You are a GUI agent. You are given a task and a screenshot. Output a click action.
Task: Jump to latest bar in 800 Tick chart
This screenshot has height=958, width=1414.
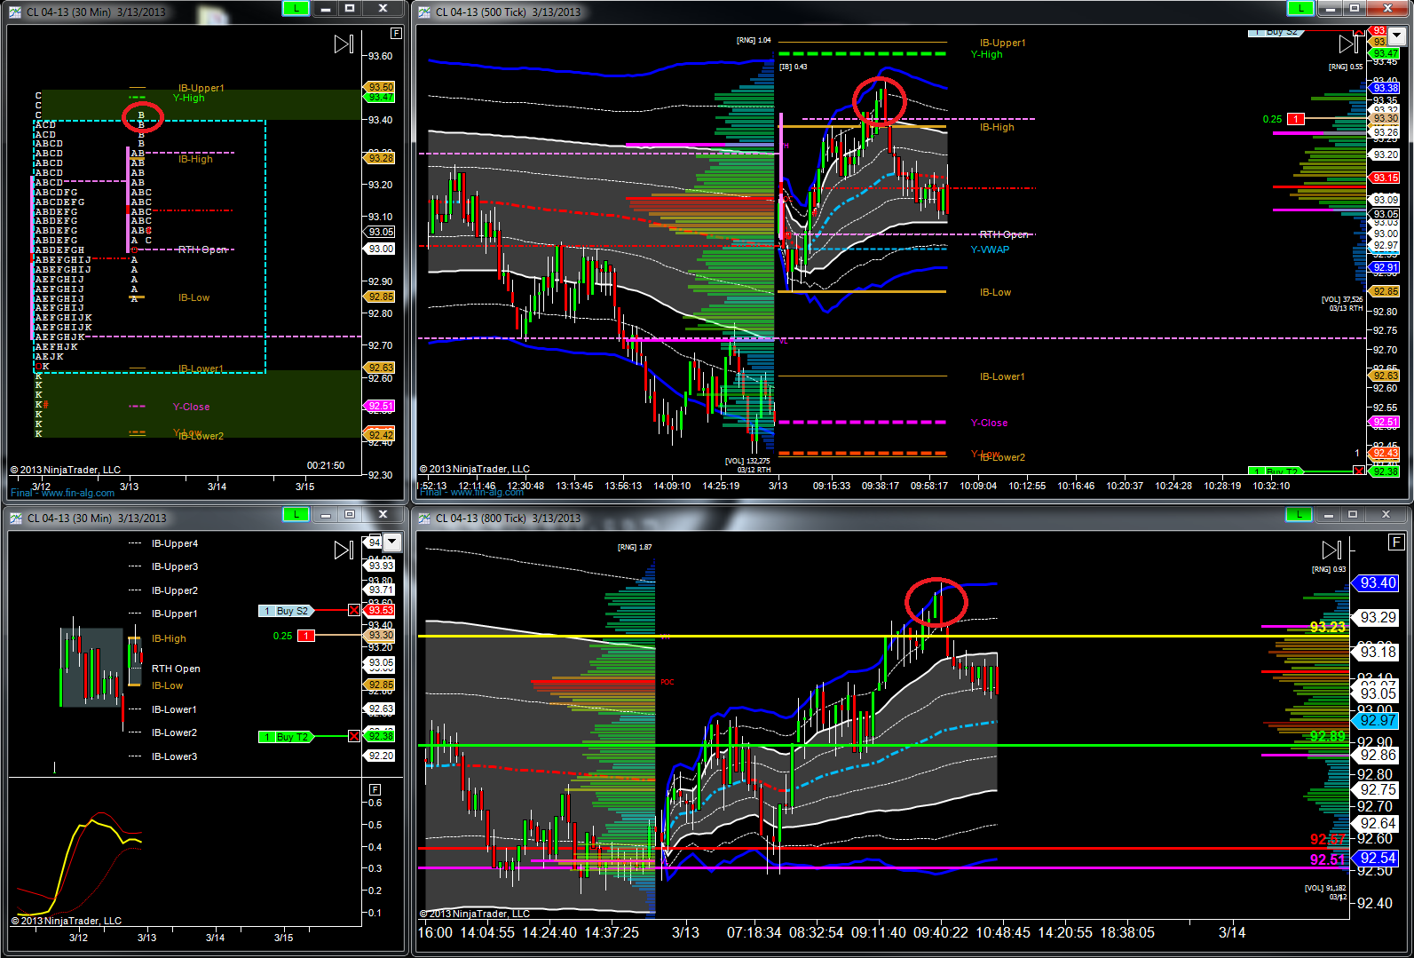[1331, 550]
